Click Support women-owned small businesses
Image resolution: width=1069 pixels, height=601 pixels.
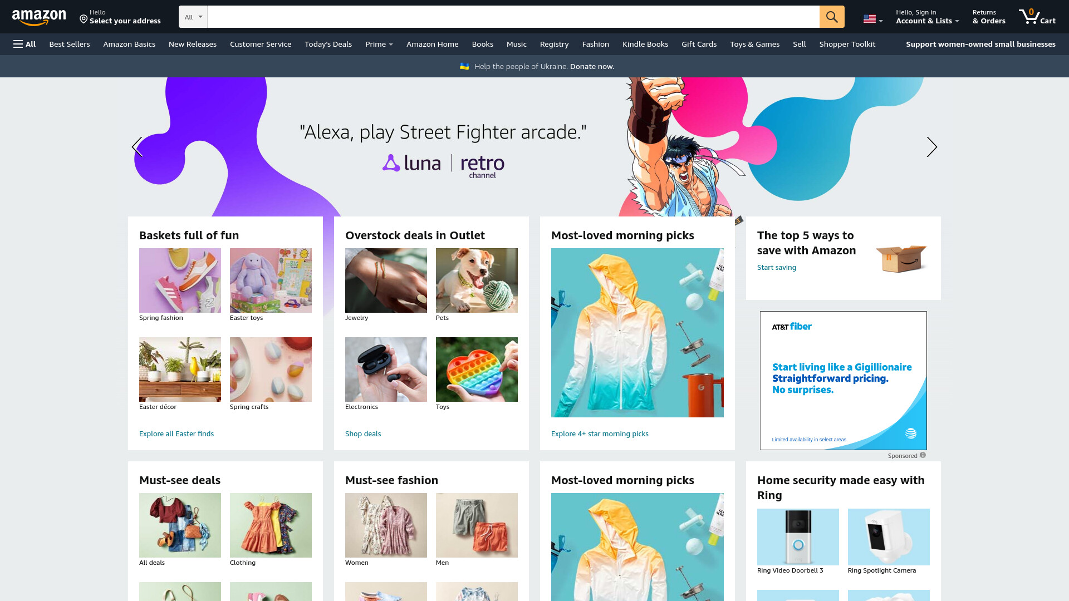tap(980, 44)
